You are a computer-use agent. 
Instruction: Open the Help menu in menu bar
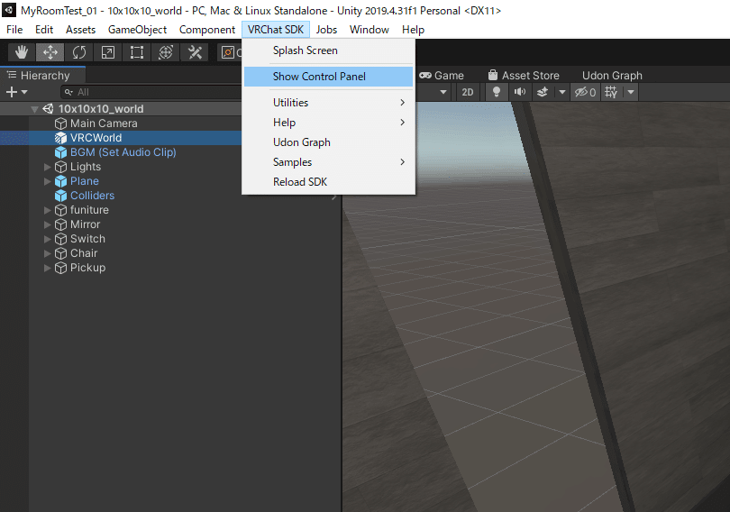click(413, 30)
